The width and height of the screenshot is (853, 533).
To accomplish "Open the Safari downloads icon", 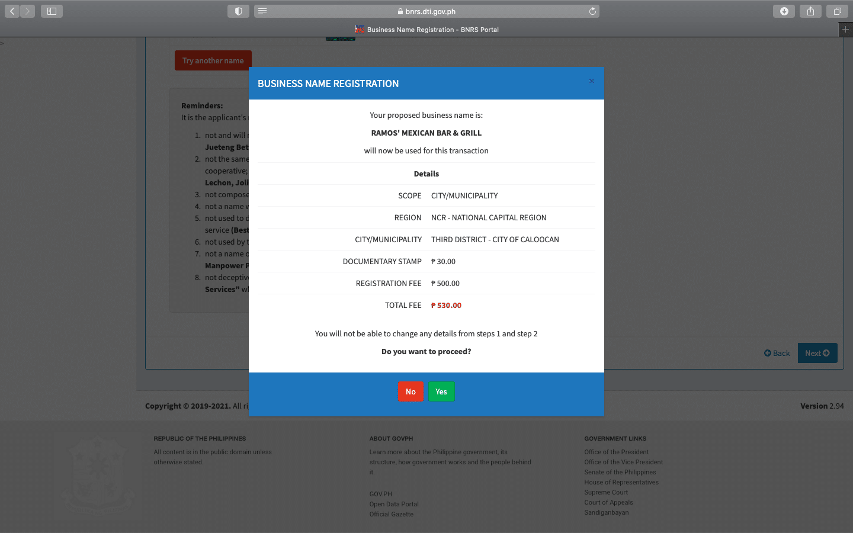I will pyautogui.click(x=784, y=11).
